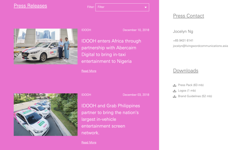Download the Press Pack (63 mb) file

191,85
